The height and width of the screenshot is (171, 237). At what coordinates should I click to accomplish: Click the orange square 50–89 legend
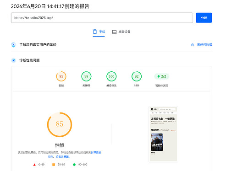click(59, 165)
